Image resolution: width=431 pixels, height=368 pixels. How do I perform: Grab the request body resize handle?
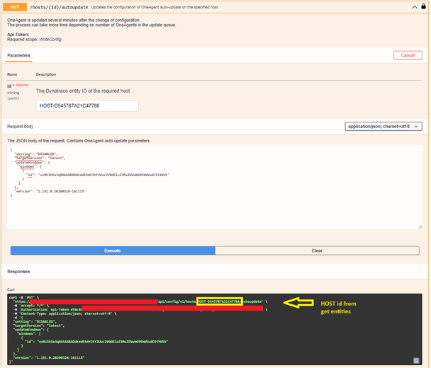pos(420,226)
